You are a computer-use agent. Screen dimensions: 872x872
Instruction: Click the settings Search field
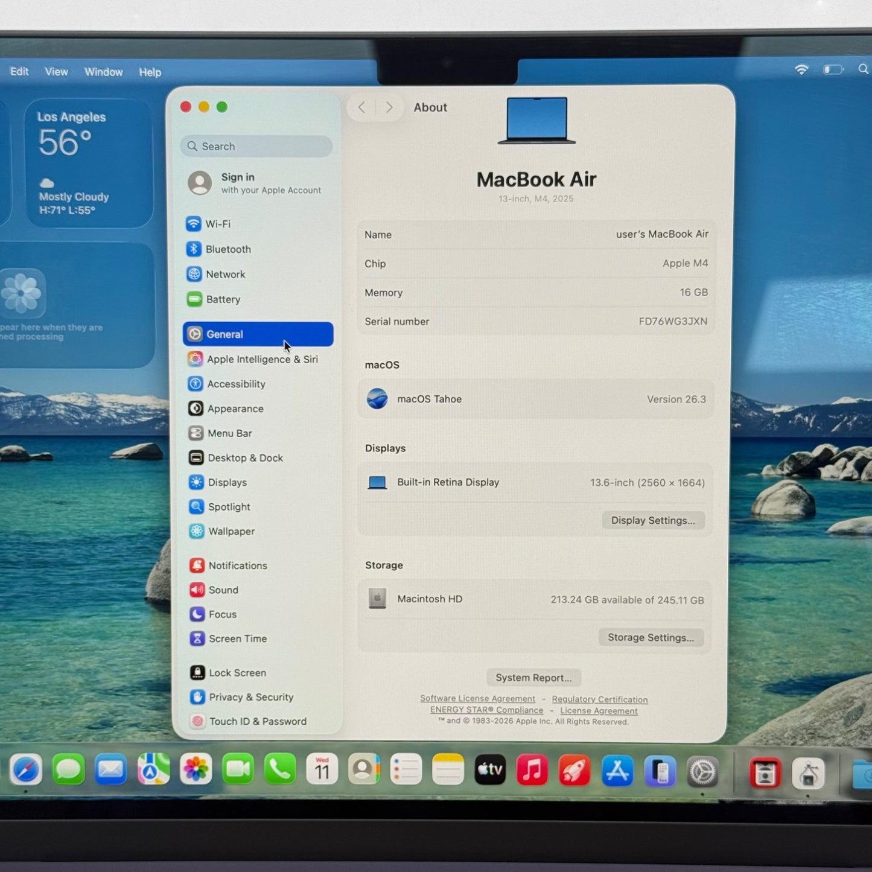click(x=256, y=147)
